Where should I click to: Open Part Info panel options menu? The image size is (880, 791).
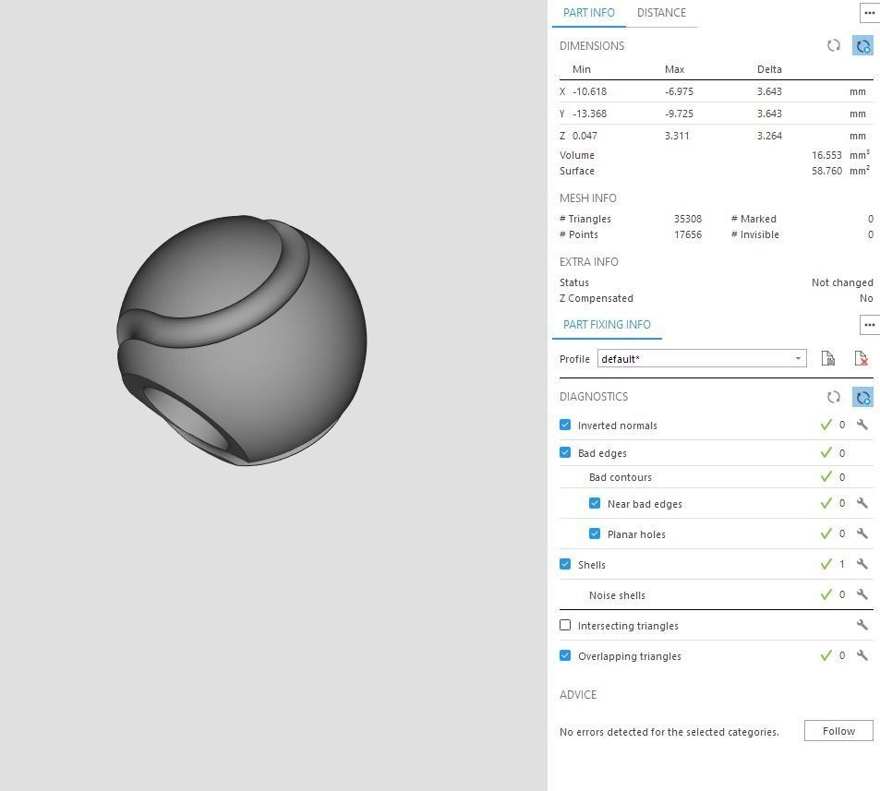(869, 13)
